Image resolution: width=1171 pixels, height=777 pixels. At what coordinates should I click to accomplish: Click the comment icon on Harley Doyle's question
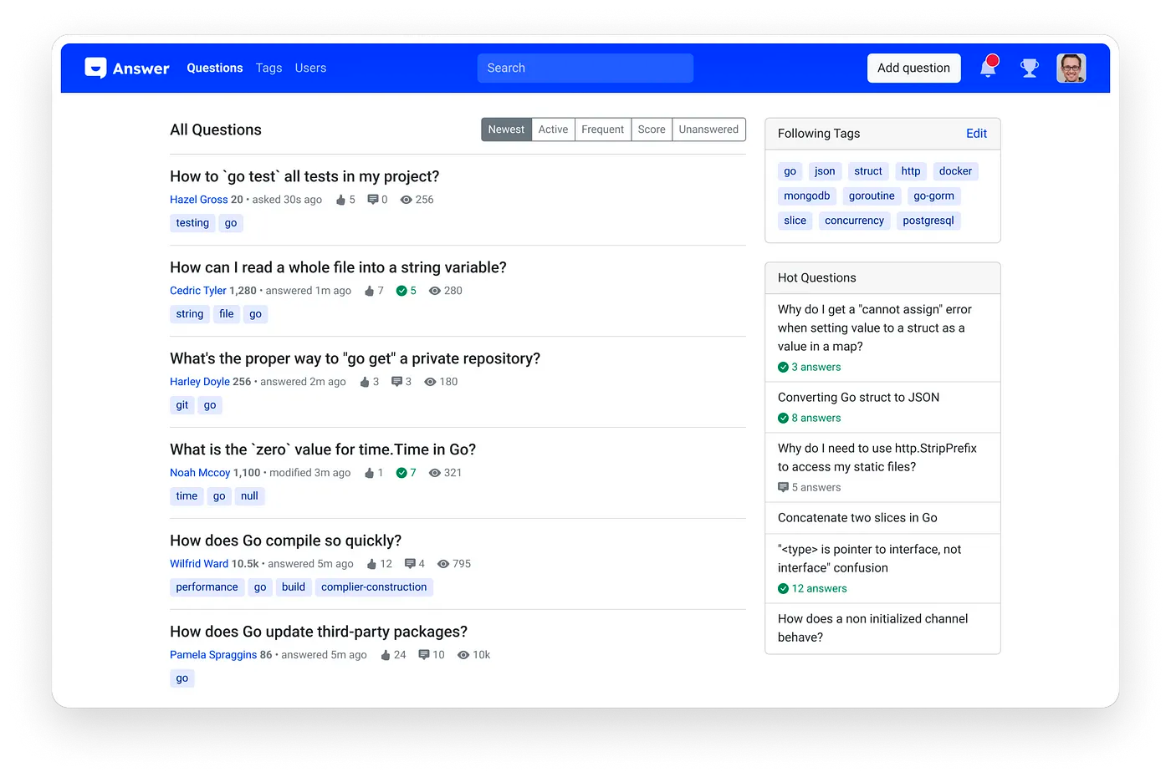(x=396, y=382)
